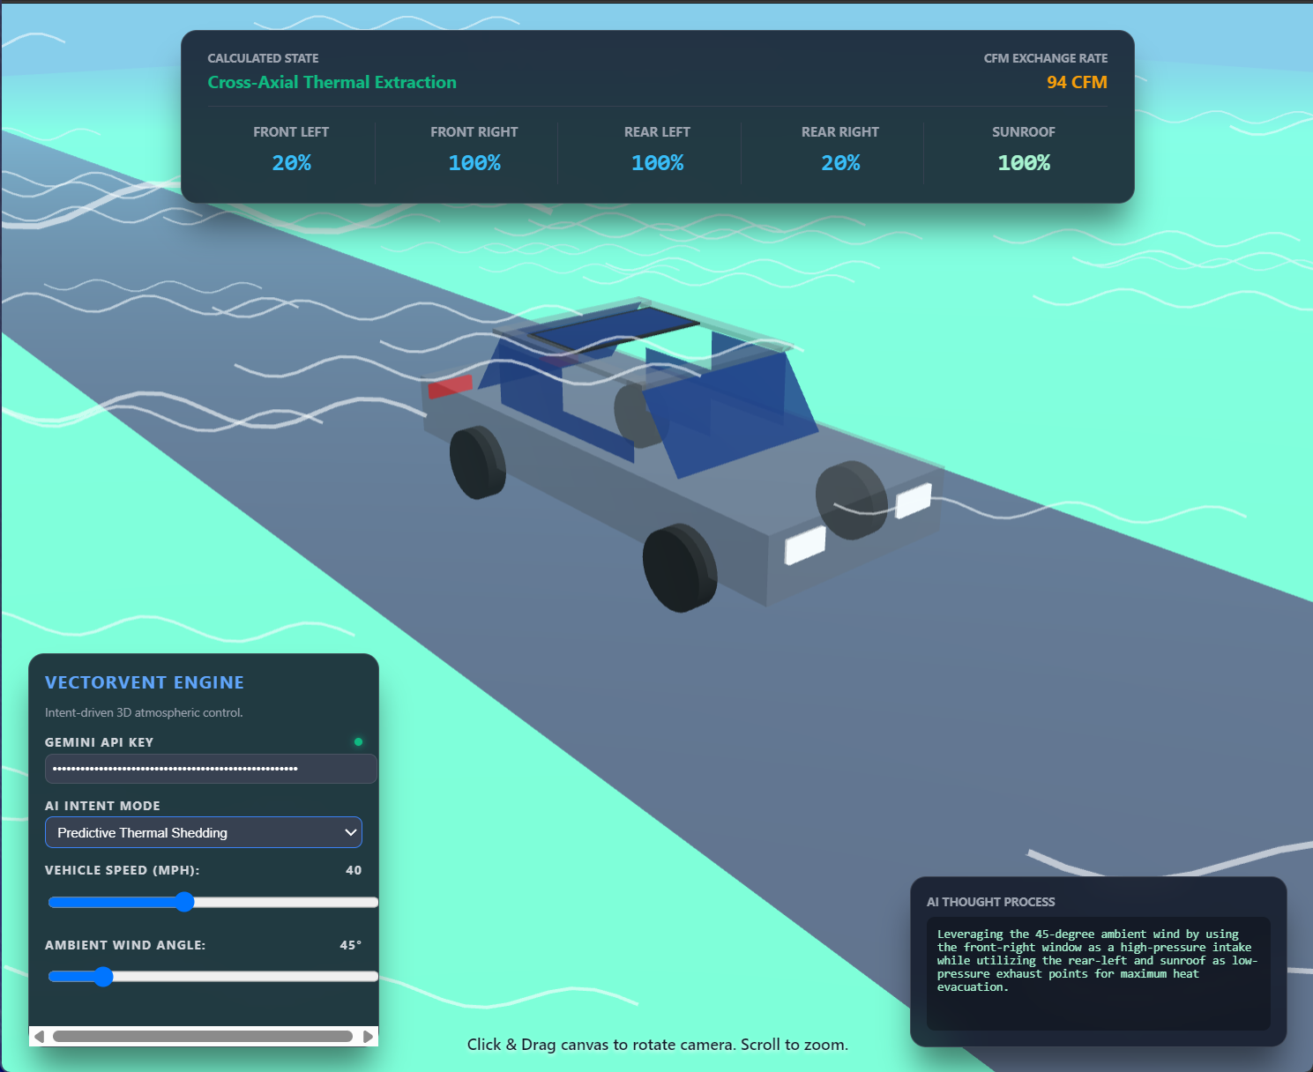Screen dimensions: 1313x1072
Task: Click the AI thought process explanation text
Action: 1098,960
